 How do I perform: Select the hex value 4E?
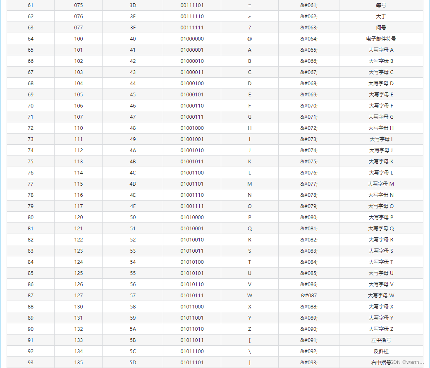pyautogui.click(x=133, y=195)
